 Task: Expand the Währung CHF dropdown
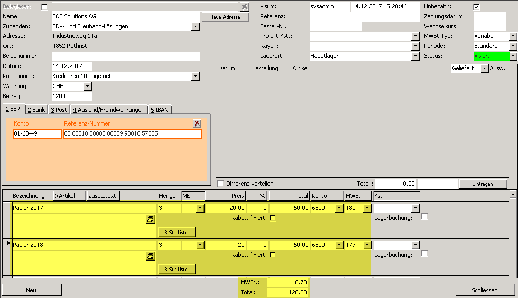(88, 86)
